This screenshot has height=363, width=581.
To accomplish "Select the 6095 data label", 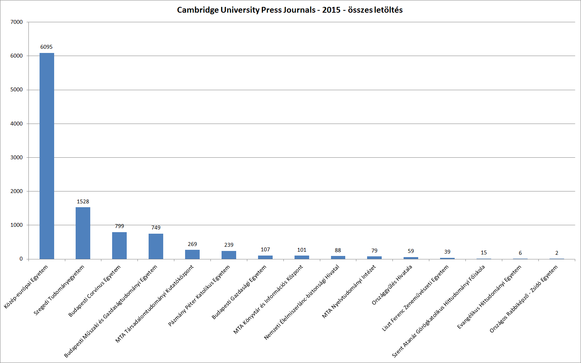I will [x=46, y=47].
